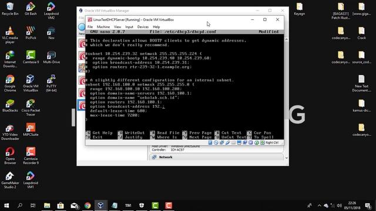Click the VM window scrollbar up arrow
Viewport: 376px width, 211px height.
pyautogui.click(x=286, y=39)
